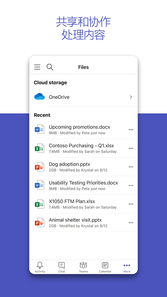Open Usability Testing Priorities.docx file

click(x=83, y=185)
